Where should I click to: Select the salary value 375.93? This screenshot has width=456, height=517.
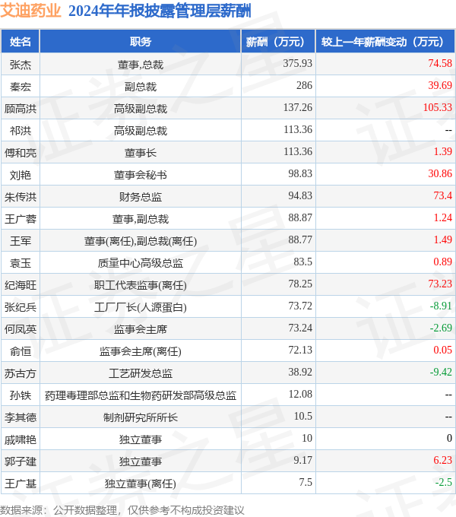point(297,63)
